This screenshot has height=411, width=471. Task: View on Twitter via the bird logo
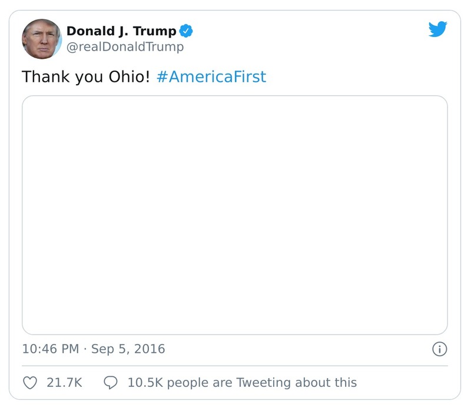[x=438, y=30]
